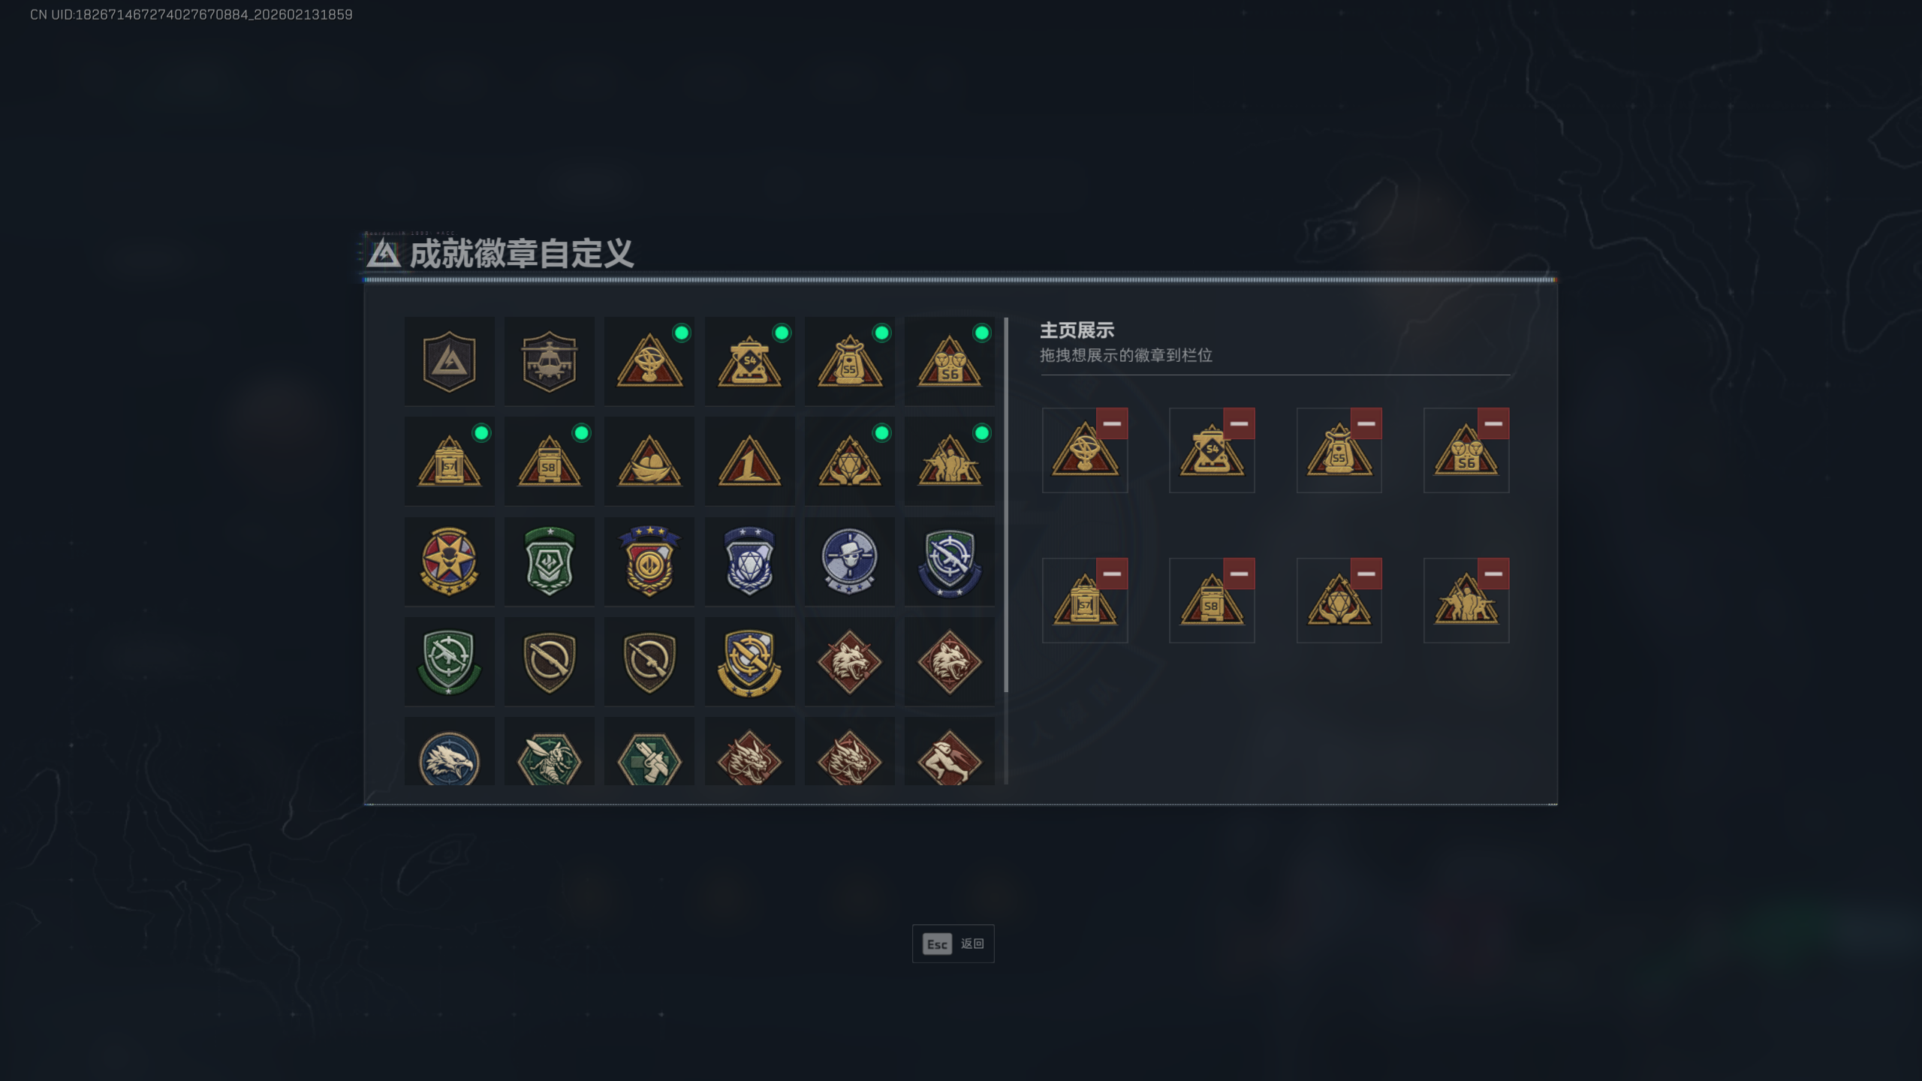This screenshot has height=1081, width=1922.
Task: Pick the wasp hexagon badge
Action: pos(549,754)
